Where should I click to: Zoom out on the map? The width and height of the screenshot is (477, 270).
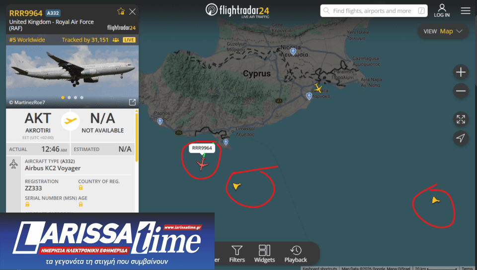(x=461, y=91)
